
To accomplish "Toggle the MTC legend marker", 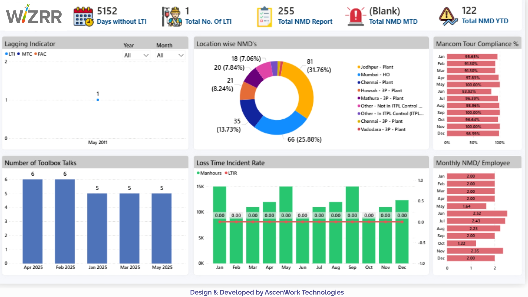I will tap(19, 54).
